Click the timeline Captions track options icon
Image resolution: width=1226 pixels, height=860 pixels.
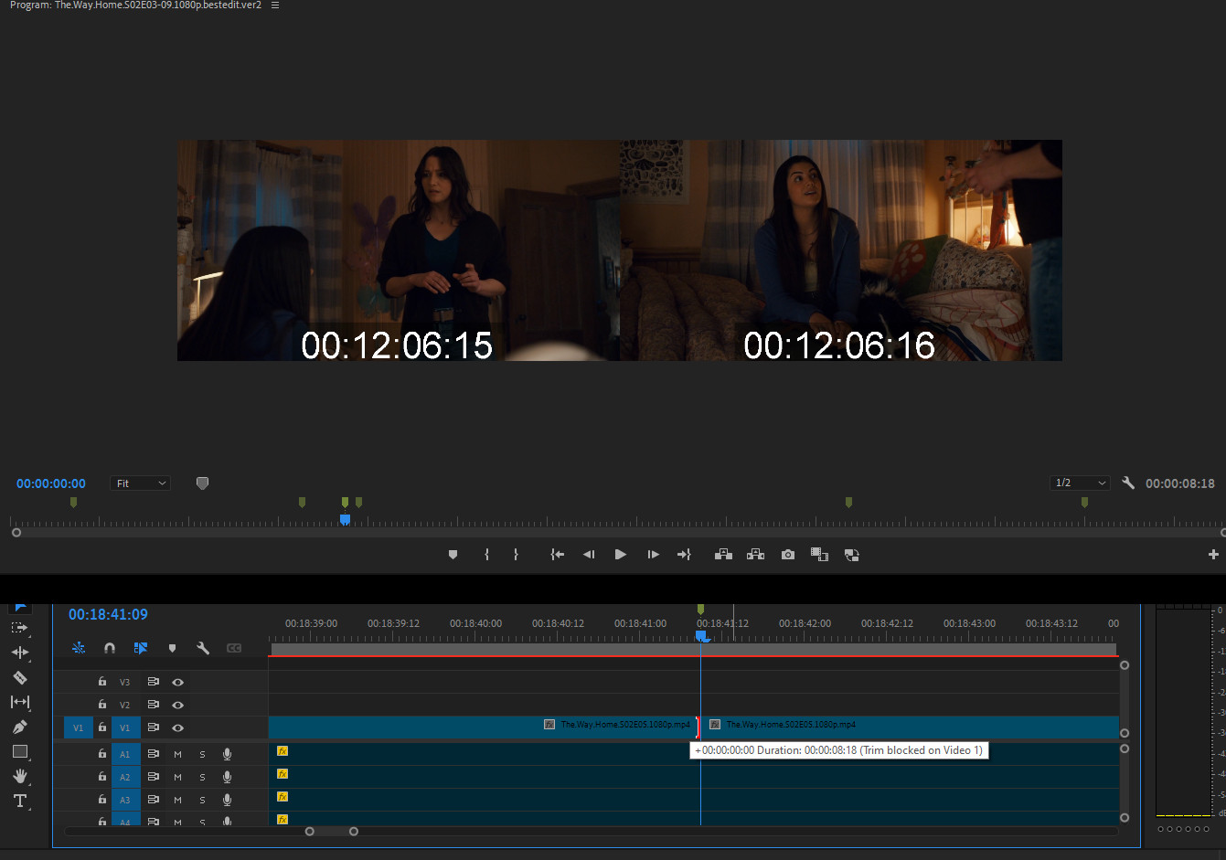(234, 648)
